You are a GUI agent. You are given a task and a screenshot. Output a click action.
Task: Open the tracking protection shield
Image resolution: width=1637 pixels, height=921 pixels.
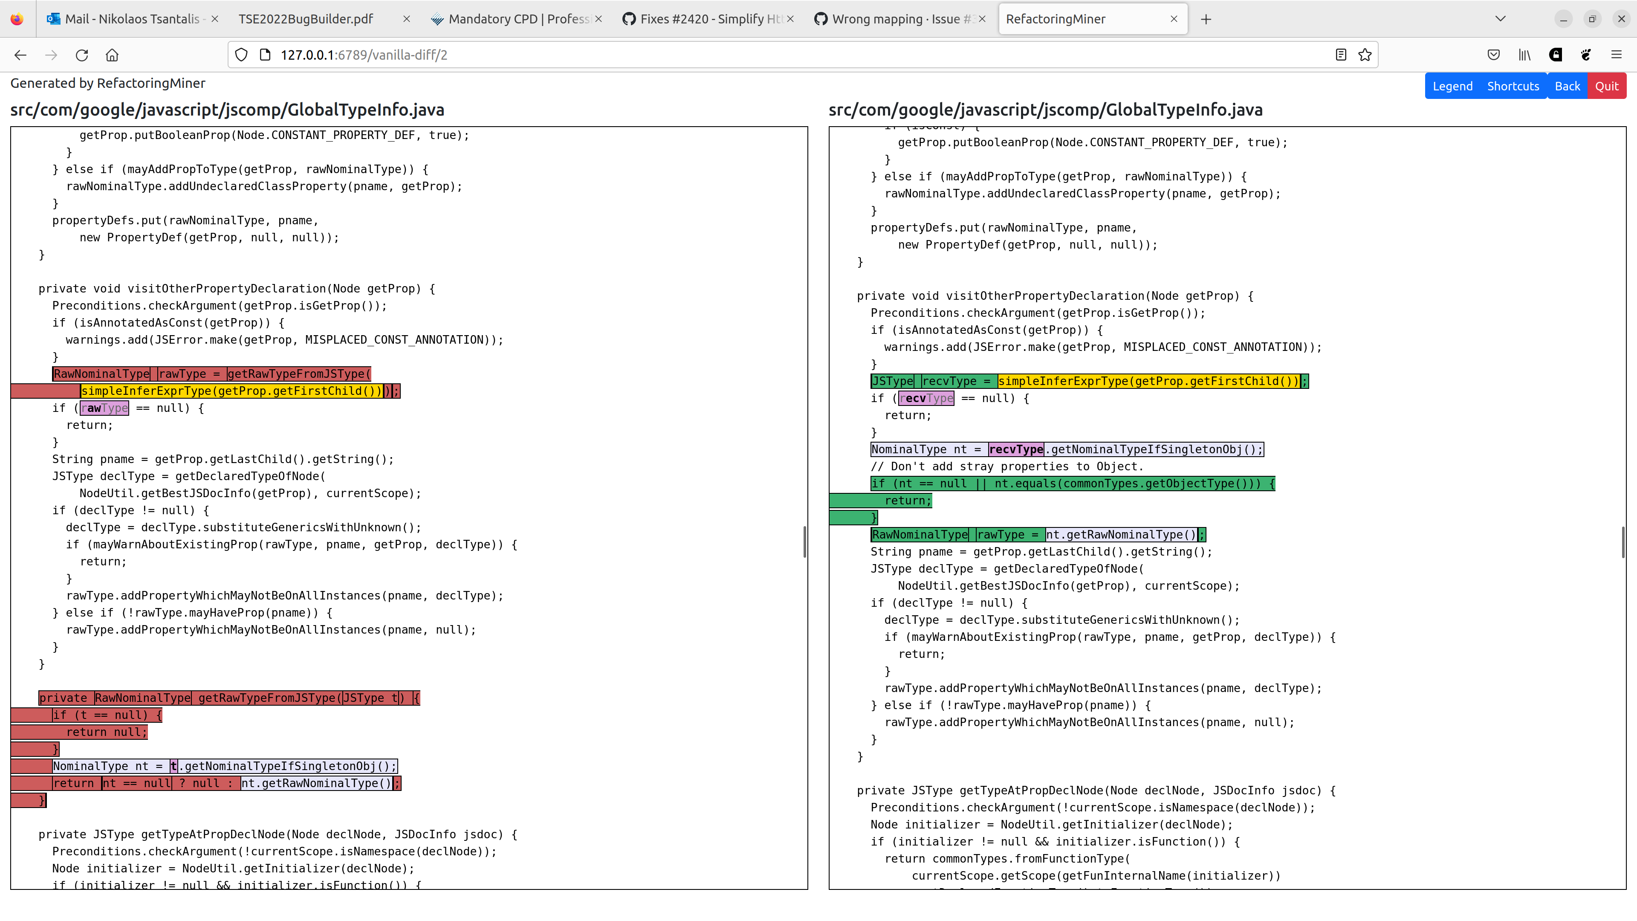tap(241, 55)
